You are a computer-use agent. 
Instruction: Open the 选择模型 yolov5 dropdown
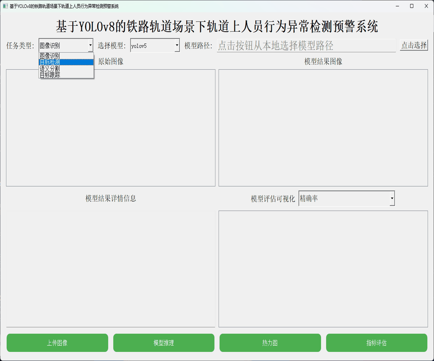tap(155, 45)
